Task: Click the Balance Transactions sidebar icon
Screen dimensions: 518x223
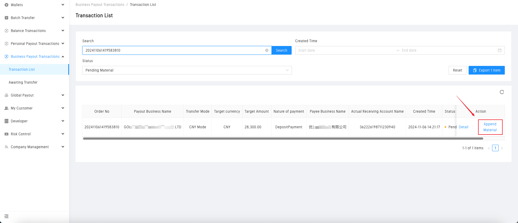Action: point(6,31)
